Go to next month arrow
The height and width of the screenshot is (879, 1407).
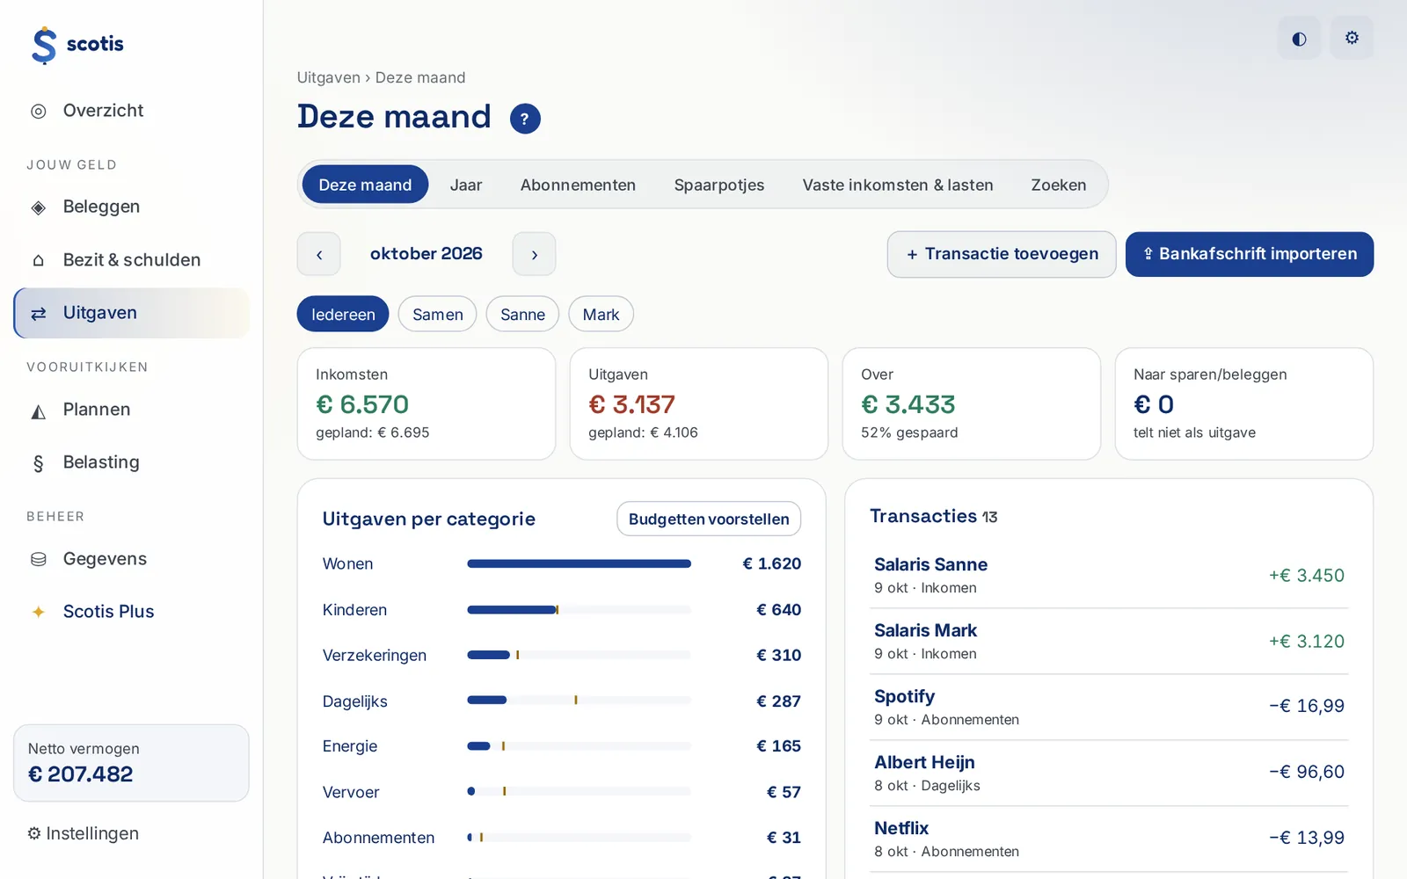534,254
